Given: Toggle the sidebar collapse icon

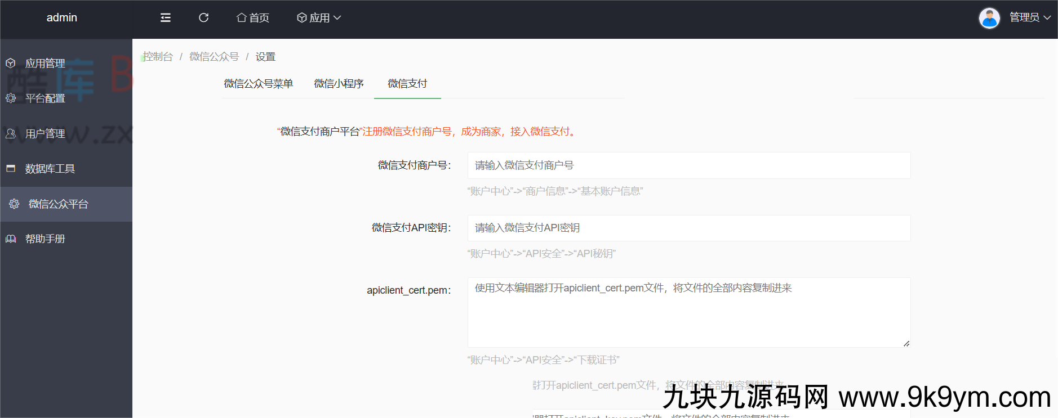Looking at the screenshot, I should pos(166,17).
